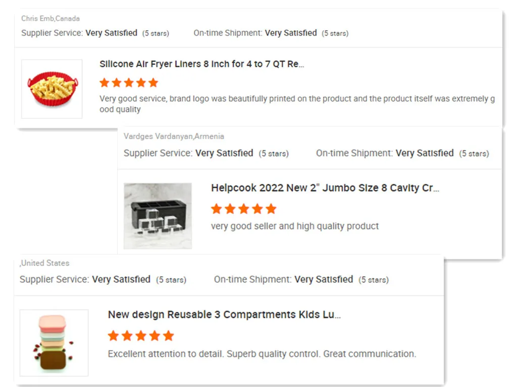517x387 pixels.
Task: Click reviewer name Vardges Vardanyan, Armenia
Action: [x=174, y=136]
